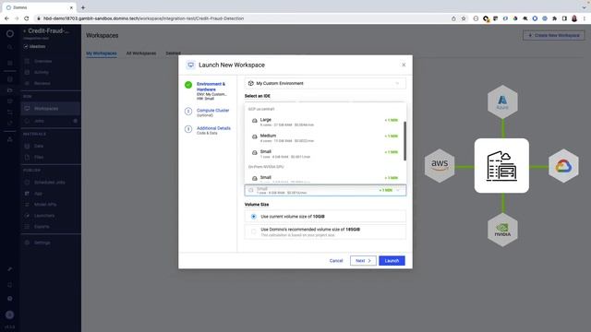Viewport: 591px width, 332px height.
Task: Open search from the left rail magnifier icon
Action: click(10, 47)
